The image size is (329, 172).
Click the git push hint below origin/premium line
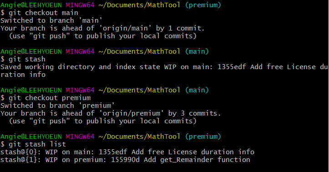pyautogui.click(x=103, y=121)
